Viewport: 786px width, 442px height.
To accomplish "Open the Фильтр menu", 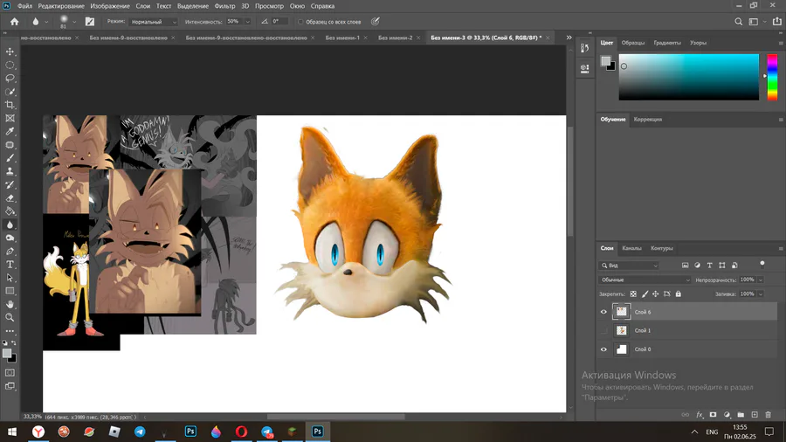I will pos(224,6).
